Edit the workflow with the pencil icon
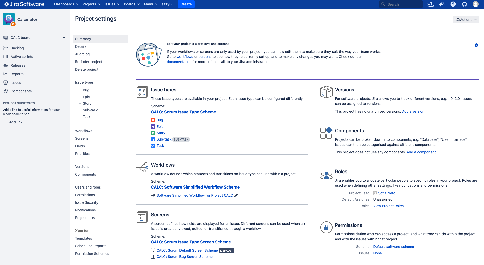 point(236,195)
